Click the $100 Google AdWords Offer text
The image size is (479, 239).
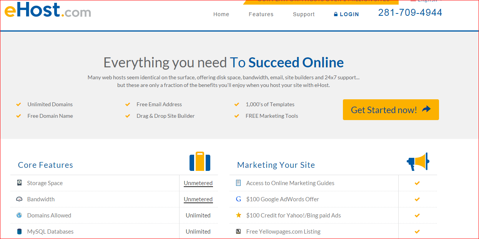coord(283,199)
